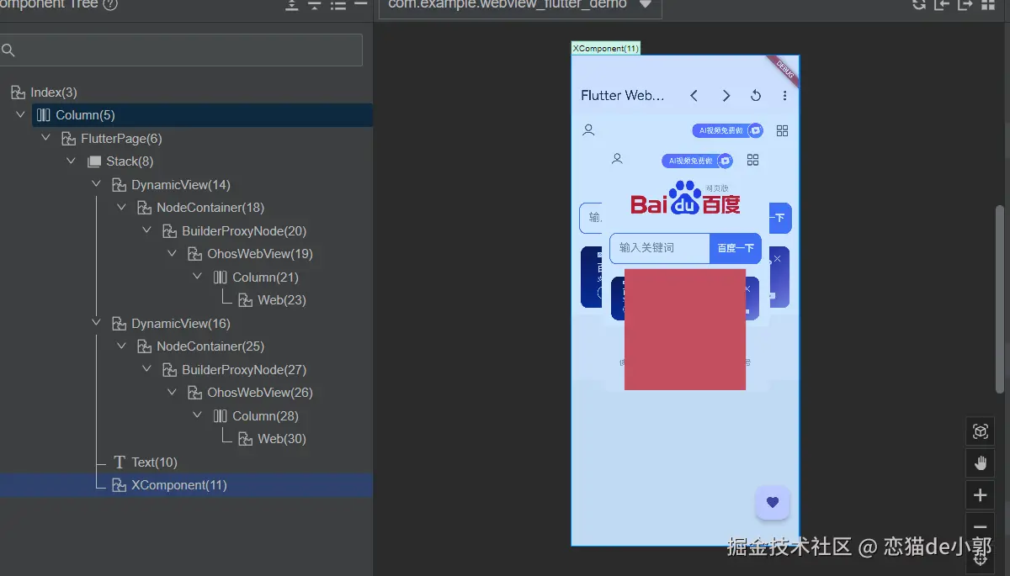1010x576 pixels.
Task: Click the export snapshot icon in top toolbar
Action: click(965, 4)
